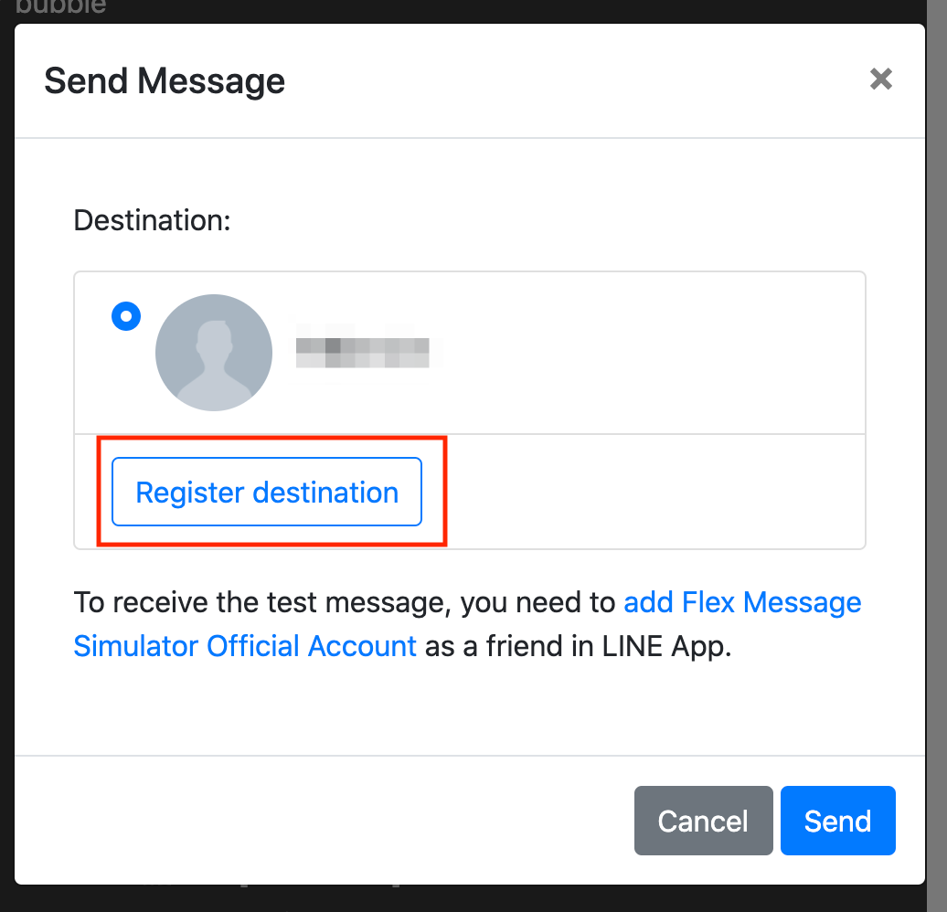Image resolution: width=947 pixels, height=912 pixels.
Task: Click the red highlight box border
Action: [445, 492]
